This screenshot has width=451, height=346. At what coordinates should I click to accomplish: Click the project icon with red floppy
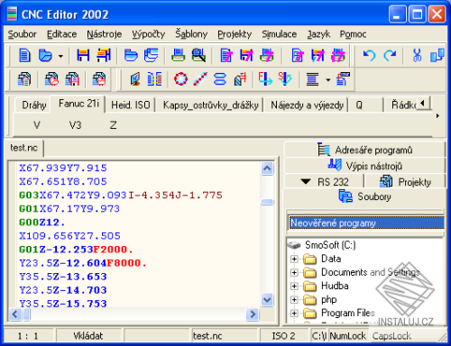click(x=72, y=79)
